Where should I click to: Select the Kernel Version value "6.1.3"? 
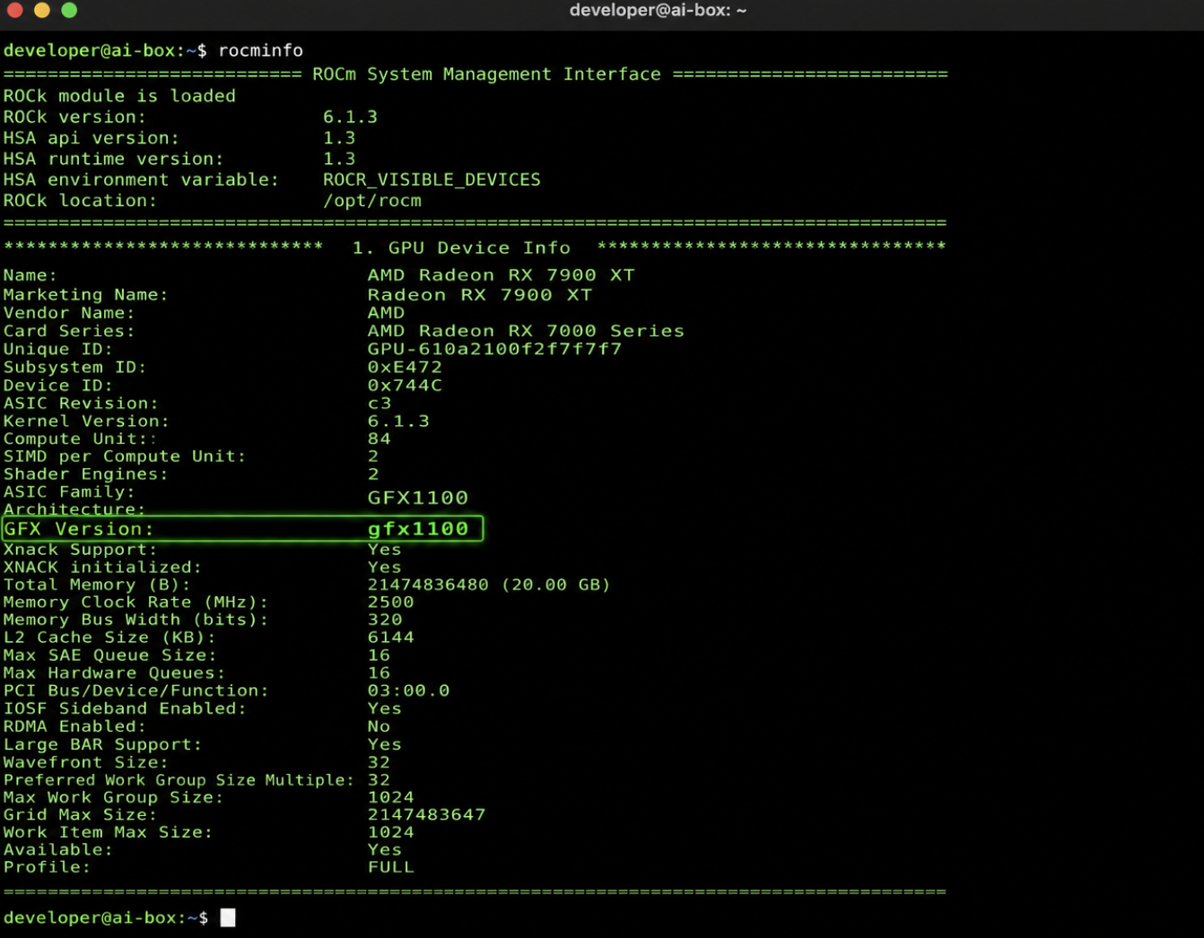coord(398,421)
